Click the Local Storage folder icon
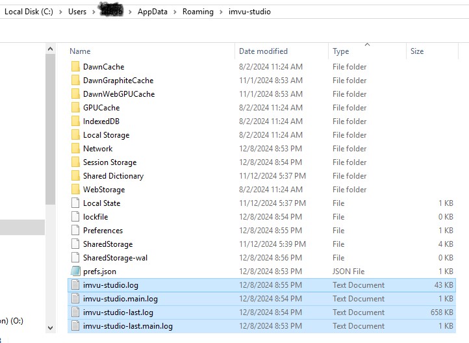 tap(75, 135)
